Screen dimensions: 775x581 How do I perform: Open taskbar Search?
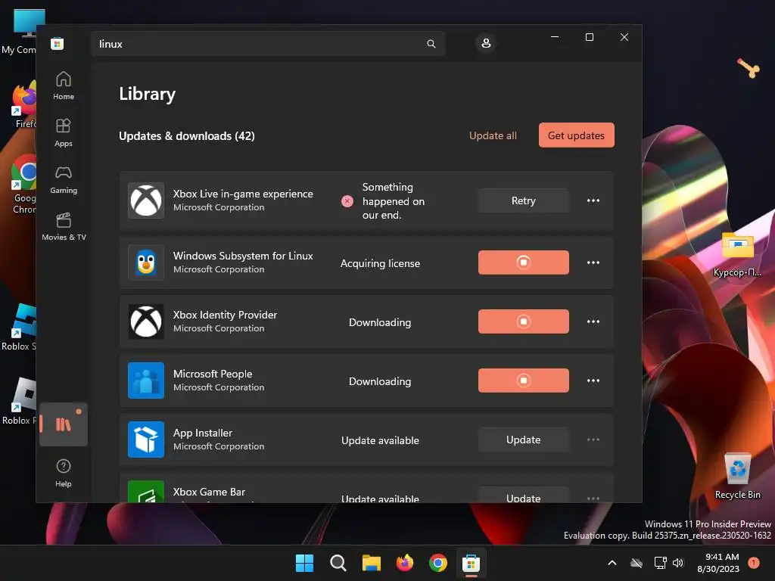tap(338, 563)
